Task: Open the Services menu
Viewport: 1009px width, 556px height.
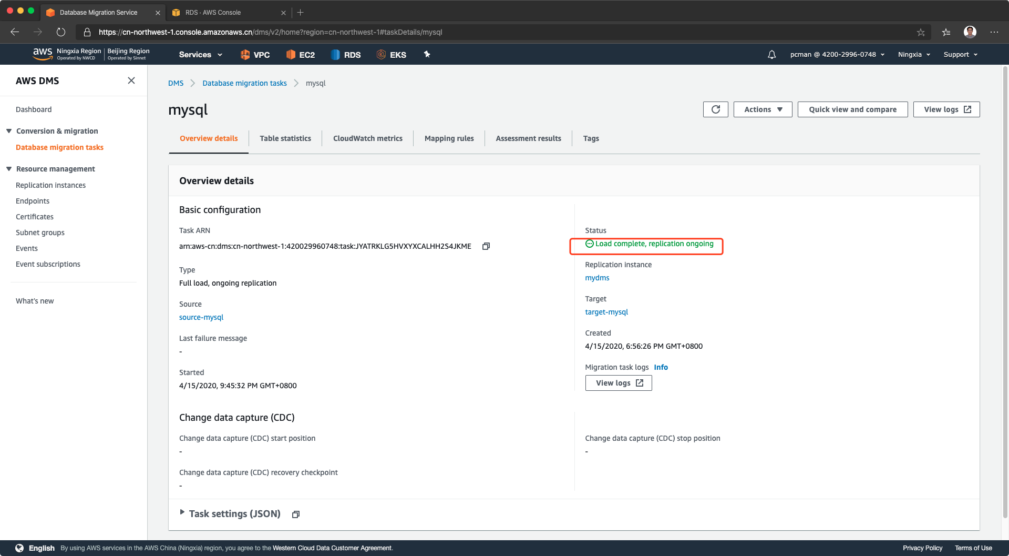Action: click(200, 55)
